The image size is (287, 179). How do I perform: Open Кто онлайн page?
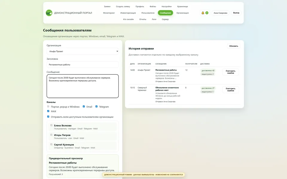pos(128,19)
